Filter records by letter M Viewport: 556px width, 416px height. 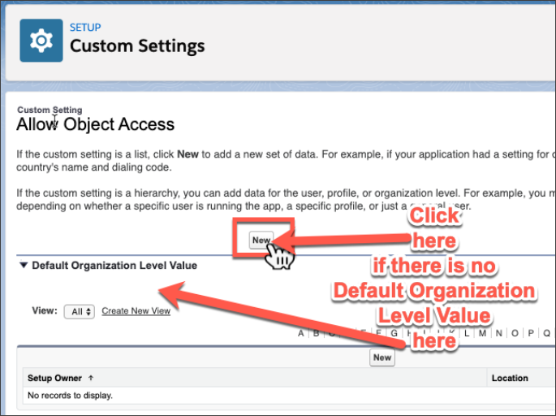(482, 333)
